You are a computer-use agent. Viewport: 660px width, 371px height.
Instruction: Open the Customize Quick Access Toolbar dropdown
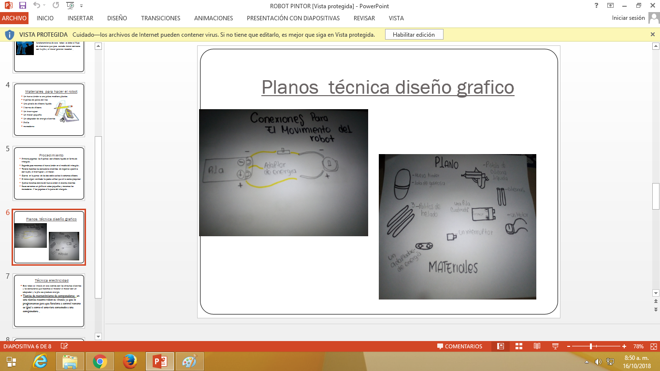82,5
